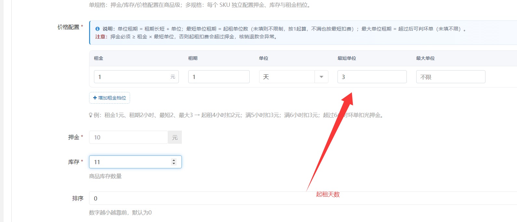Image resolution: width=517 pixels, height=222 pixels.
Task: Increase 库存 using the up spinner arrow
Action: pyautogui.click(x=174, y=160)
